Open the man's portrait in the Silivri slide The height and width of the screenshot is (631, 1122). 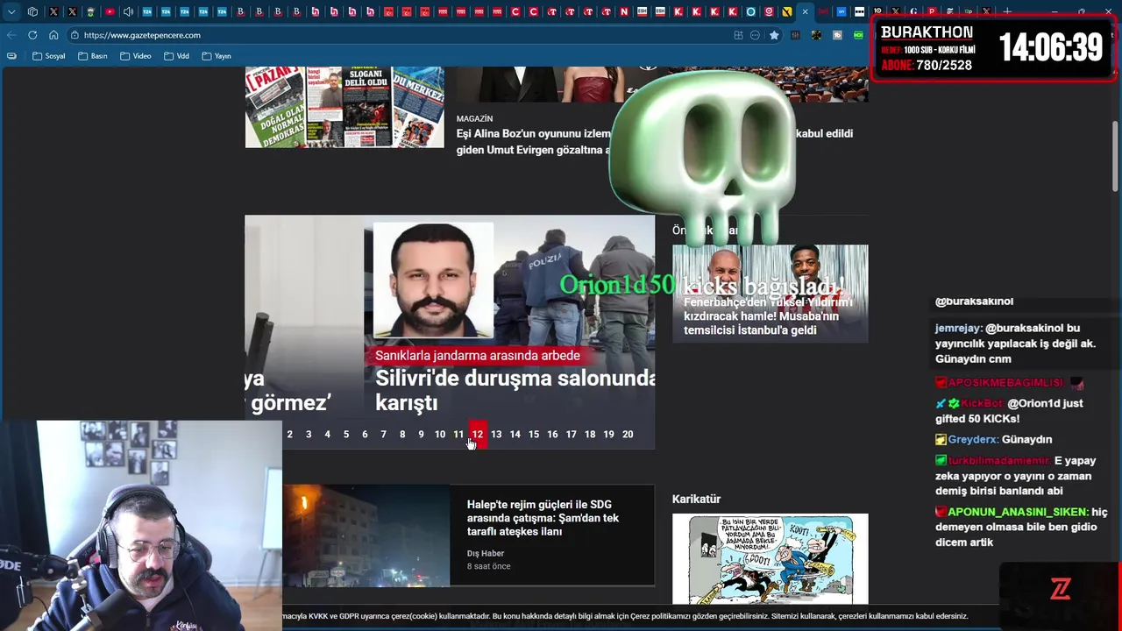coord(433,280)
